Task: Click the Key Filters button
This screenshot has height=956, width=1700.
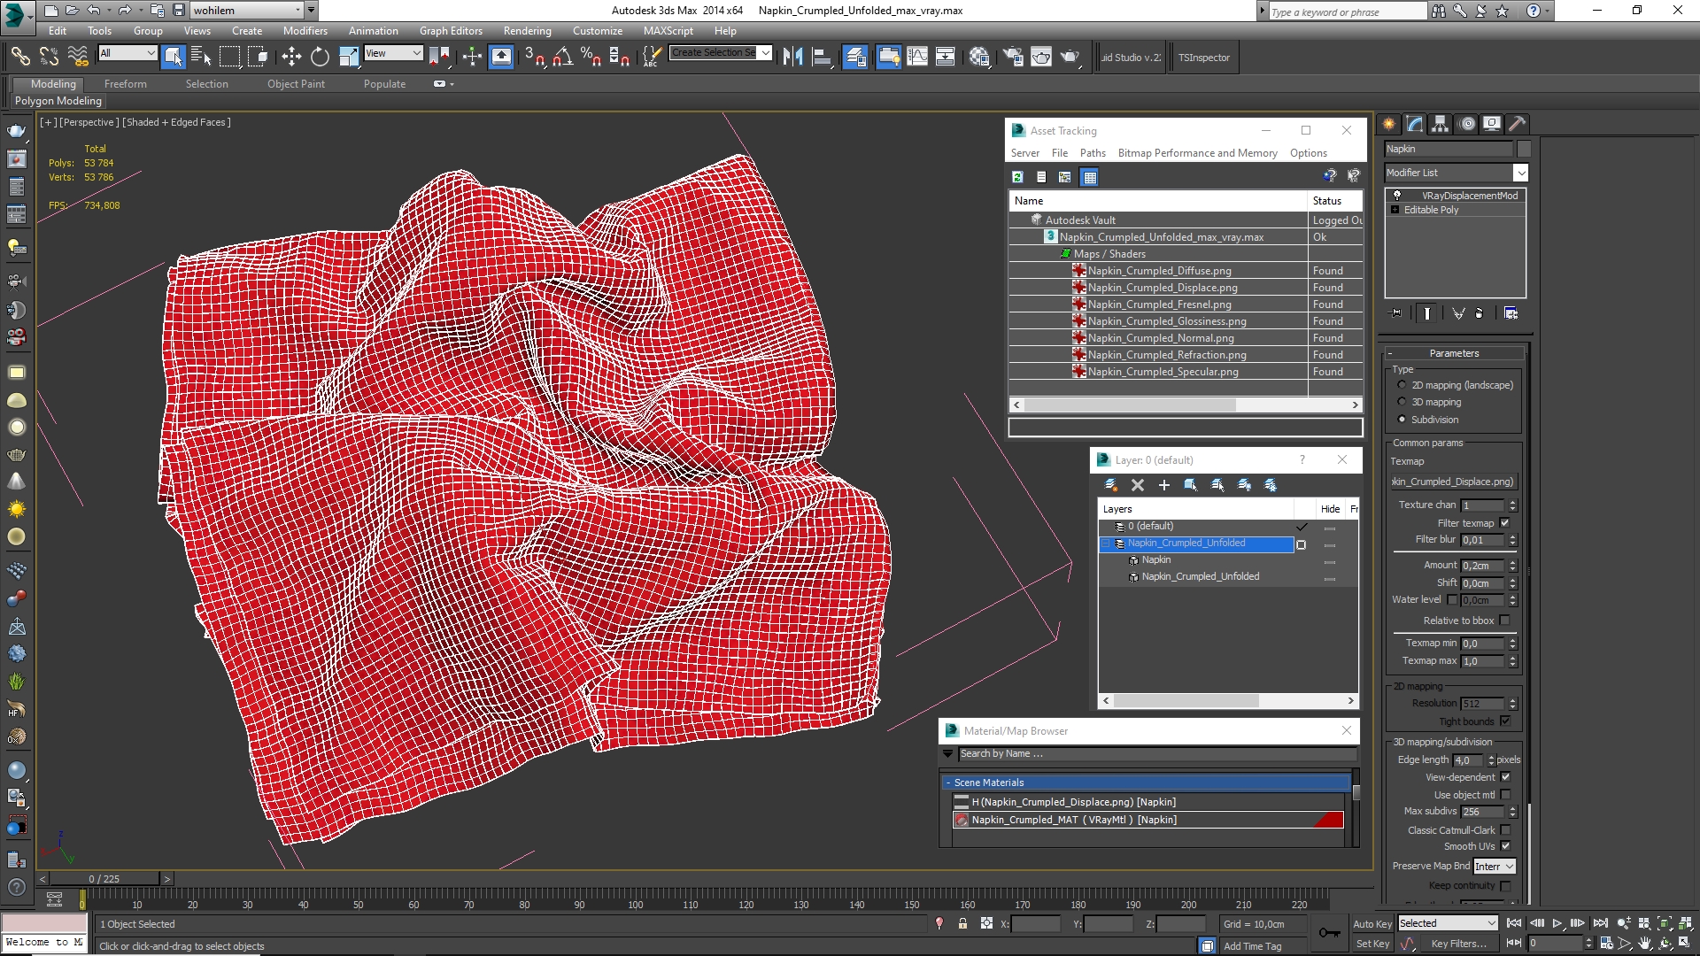Action: pyautogui.click(x=1458, y=944)
